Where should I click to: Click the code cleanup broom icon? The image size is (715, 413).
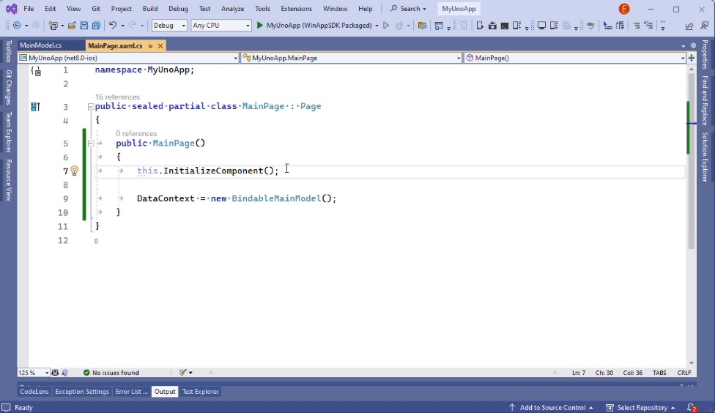pos(183,373)
